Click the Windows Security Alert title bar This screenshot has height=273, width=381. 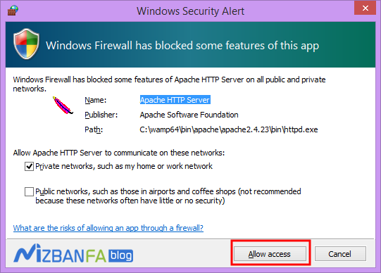coord(190,11)
